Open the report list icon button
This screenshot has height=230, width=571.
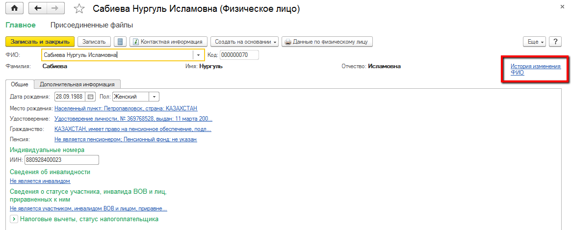point(120,42)
